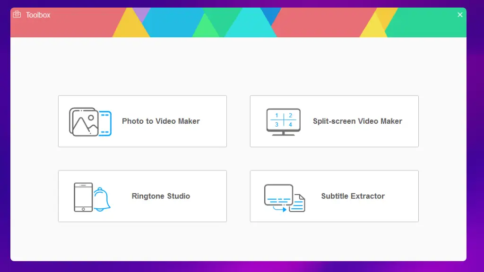Choose Subtitle Extractor text label

click(x=353, y=196)
